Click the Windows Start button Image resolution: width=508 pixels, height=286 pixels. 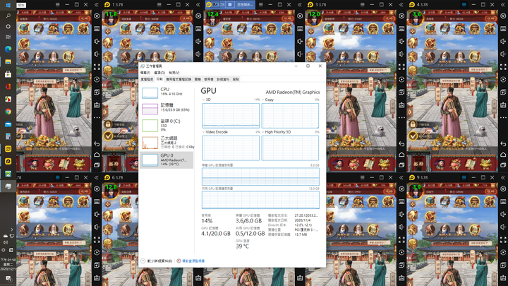click(x=8, y=5)
